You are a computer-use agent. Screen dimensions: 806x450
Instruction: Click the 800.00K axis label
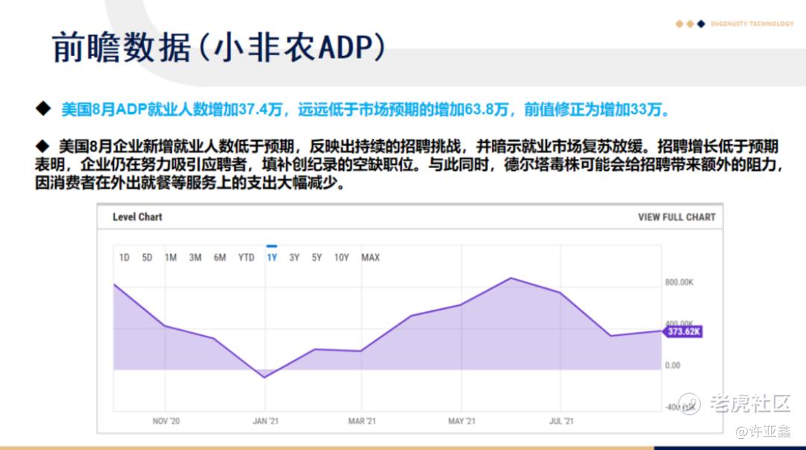679,282
